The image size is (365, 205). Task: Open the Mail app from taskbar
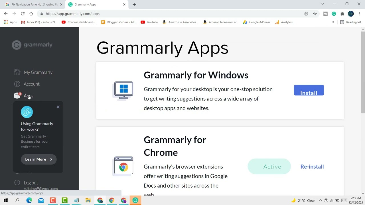pos(41,200)
